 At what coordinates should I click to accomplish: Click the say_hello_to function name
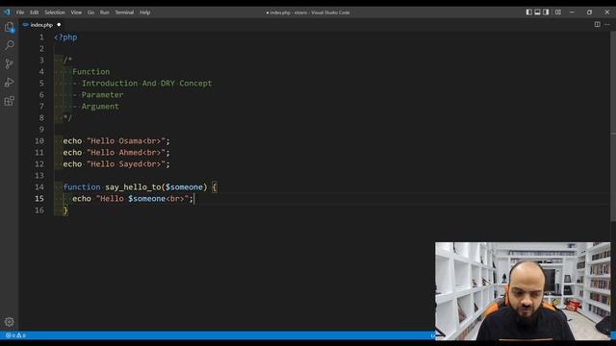(133, 187)
